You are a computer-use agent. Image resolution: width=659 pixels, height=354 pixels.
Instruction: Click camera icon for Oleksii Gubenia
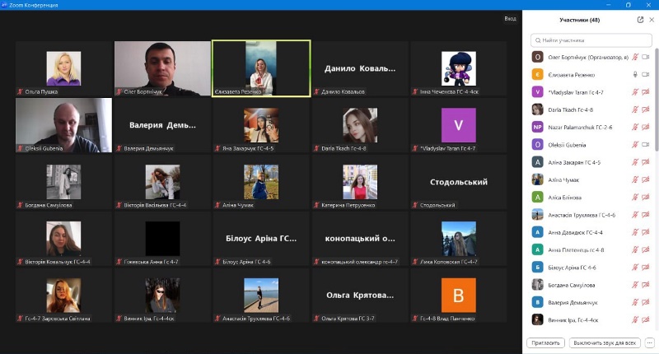coord(646,144)
